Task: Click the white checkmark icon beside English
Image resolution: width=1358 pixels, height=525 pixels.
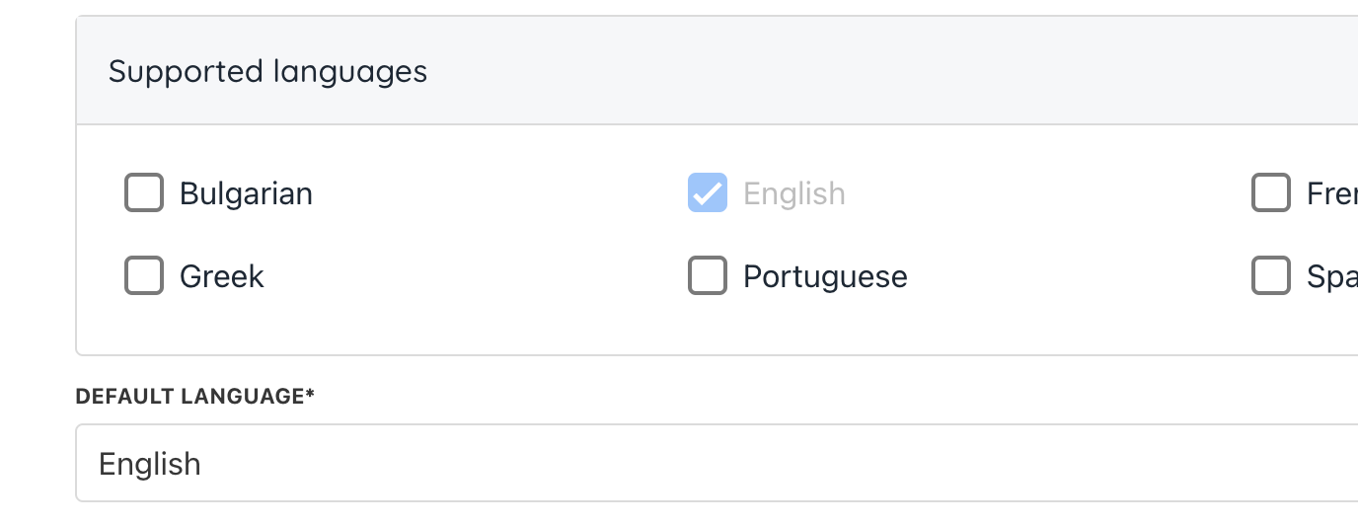Action: click(707, 194)
